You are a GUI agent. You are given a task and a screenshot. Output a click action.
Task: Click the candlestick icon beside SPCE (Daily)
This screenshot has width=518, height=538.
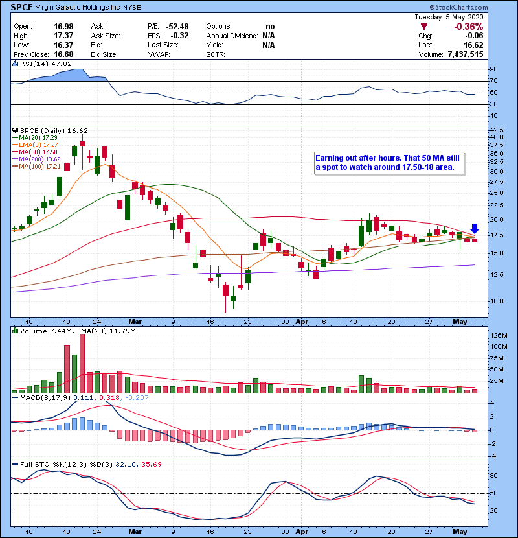point(15,131)
